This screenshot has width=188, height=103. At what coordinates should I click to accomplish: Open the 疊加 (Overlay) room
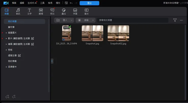point(64,11)
